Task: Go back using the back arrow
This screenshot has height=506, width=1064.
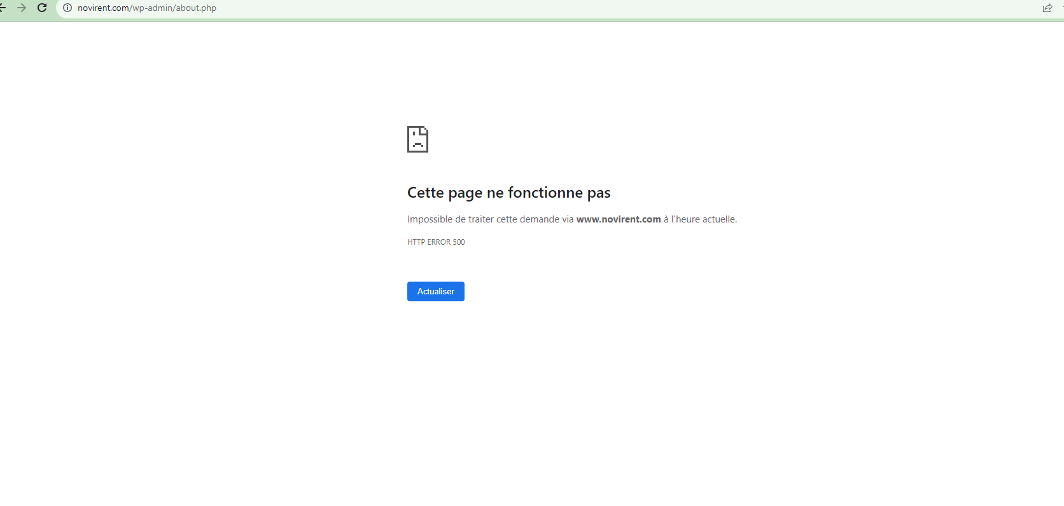Action: tap(3, 8)
